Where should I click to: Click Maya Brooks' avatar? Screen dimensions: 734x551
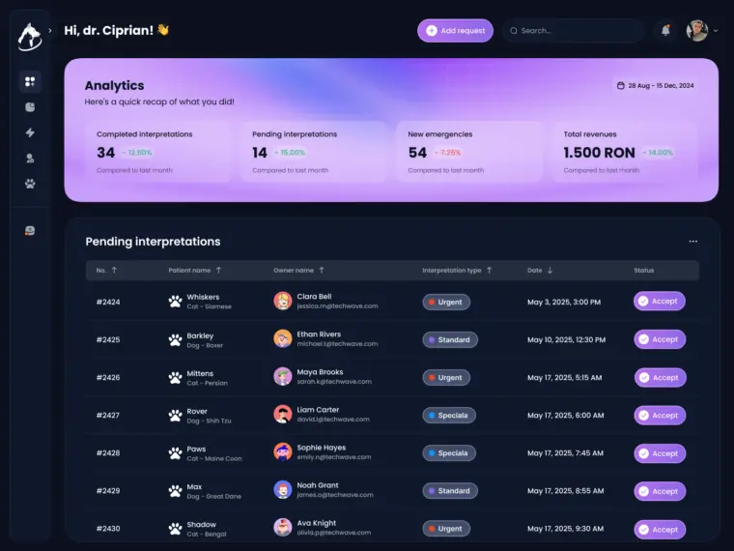click(x=283, y=376)
